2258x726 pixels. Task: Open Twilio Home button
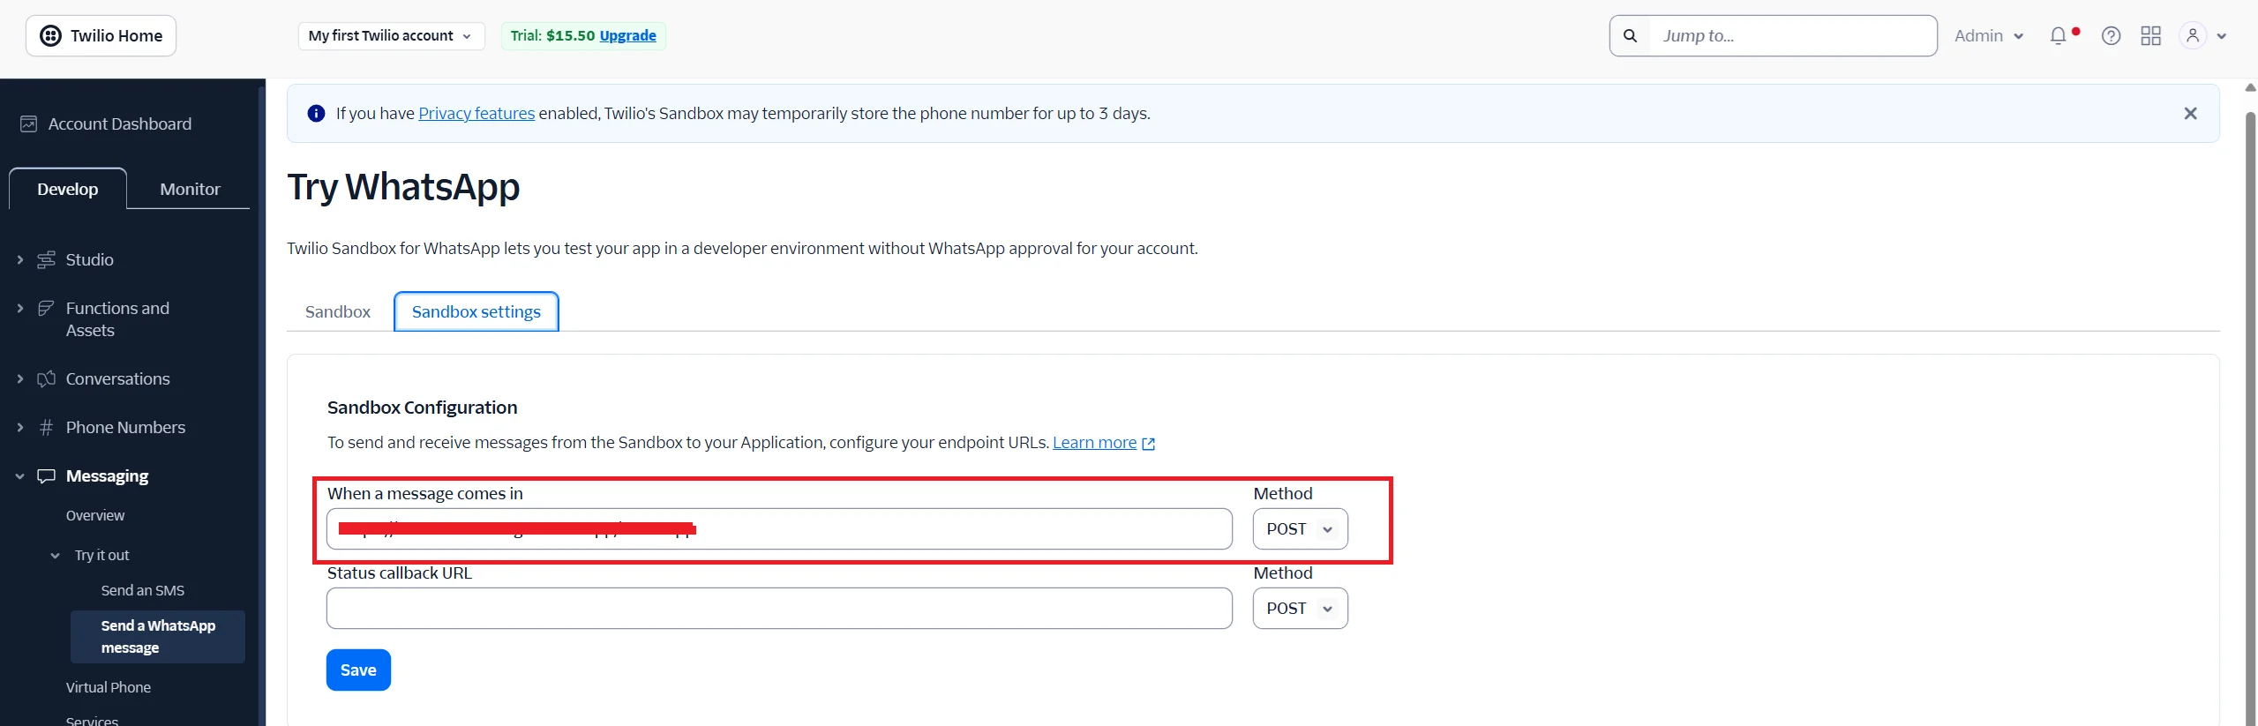pos(101,36)
